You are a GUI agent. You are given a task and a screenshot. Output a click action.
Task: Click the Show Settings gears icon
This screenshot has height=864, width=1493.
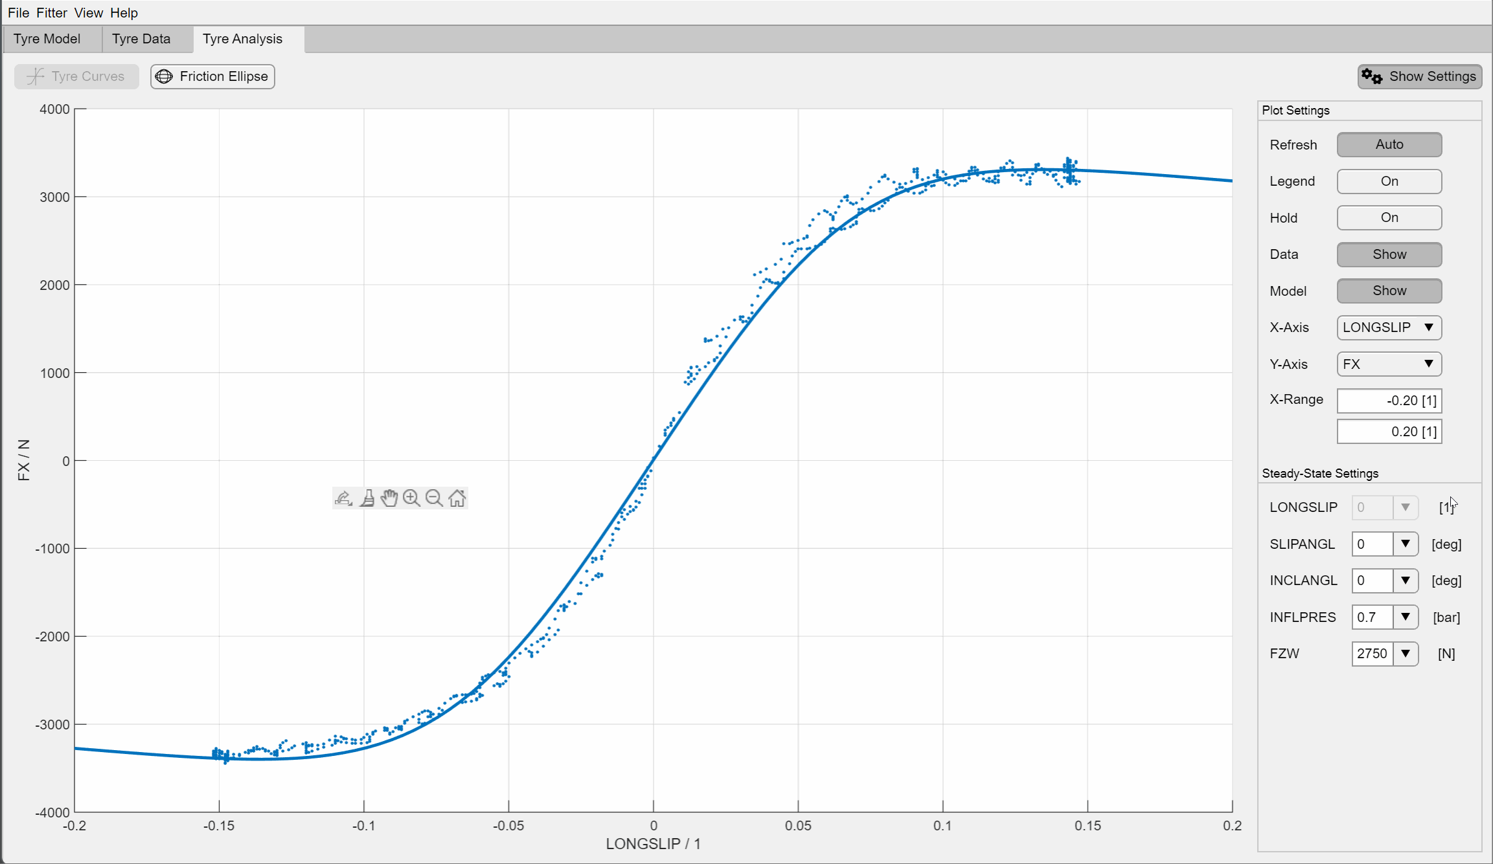click(x=1371, y=76)
